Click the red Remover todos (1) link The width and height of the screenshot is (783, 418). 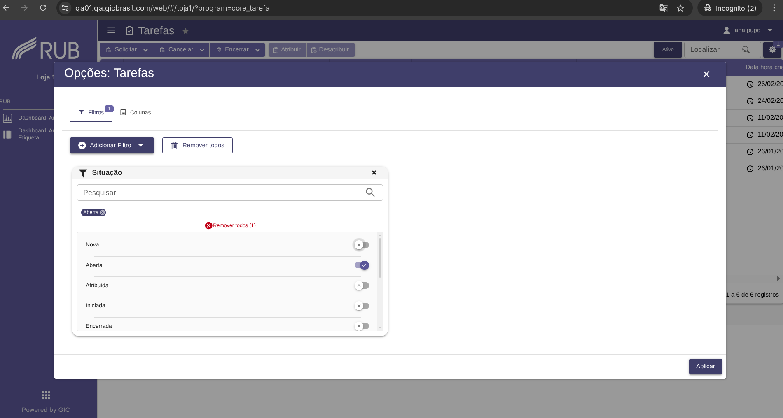(231, 225)
